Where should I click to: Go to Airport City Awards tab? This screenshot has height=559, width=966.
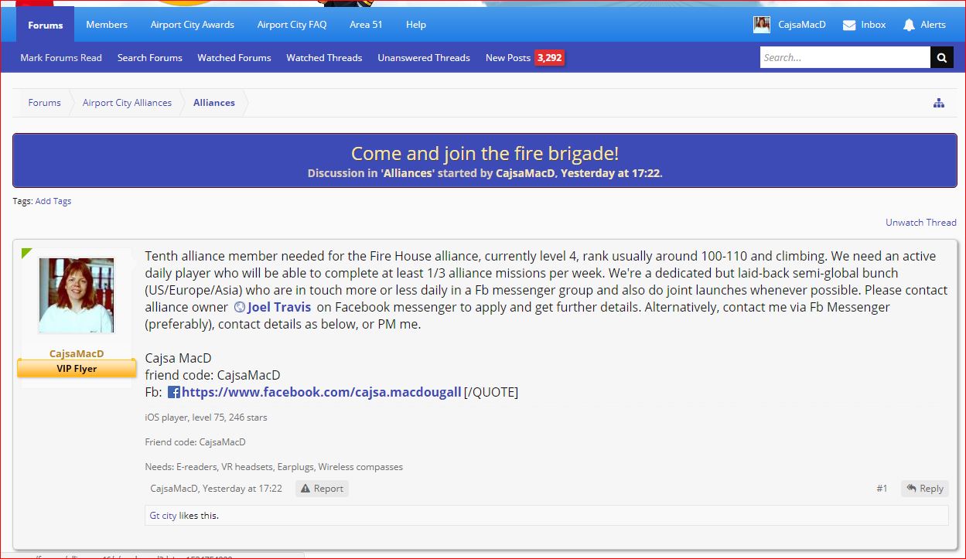click(x=193, y=25)
